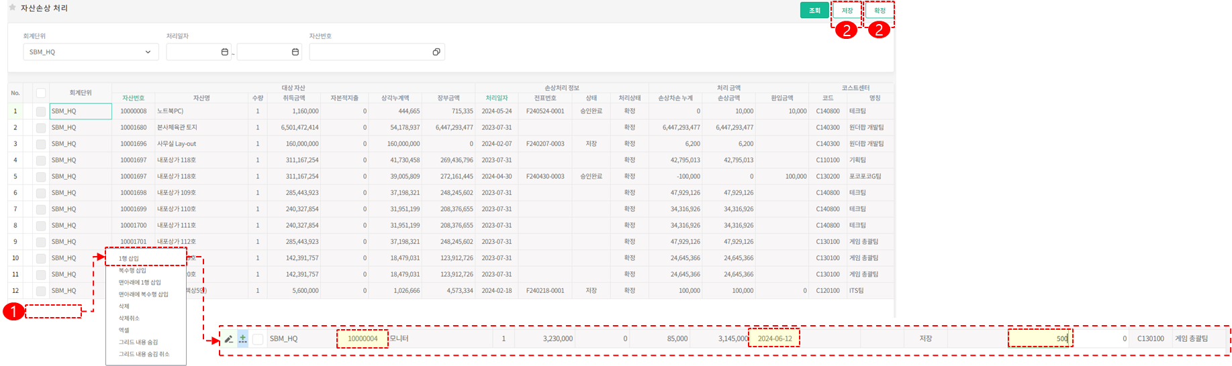The width and height of the screenshot is (1232, 366).
Task: Select the checkbox for row 12
Action: [41, 291]
